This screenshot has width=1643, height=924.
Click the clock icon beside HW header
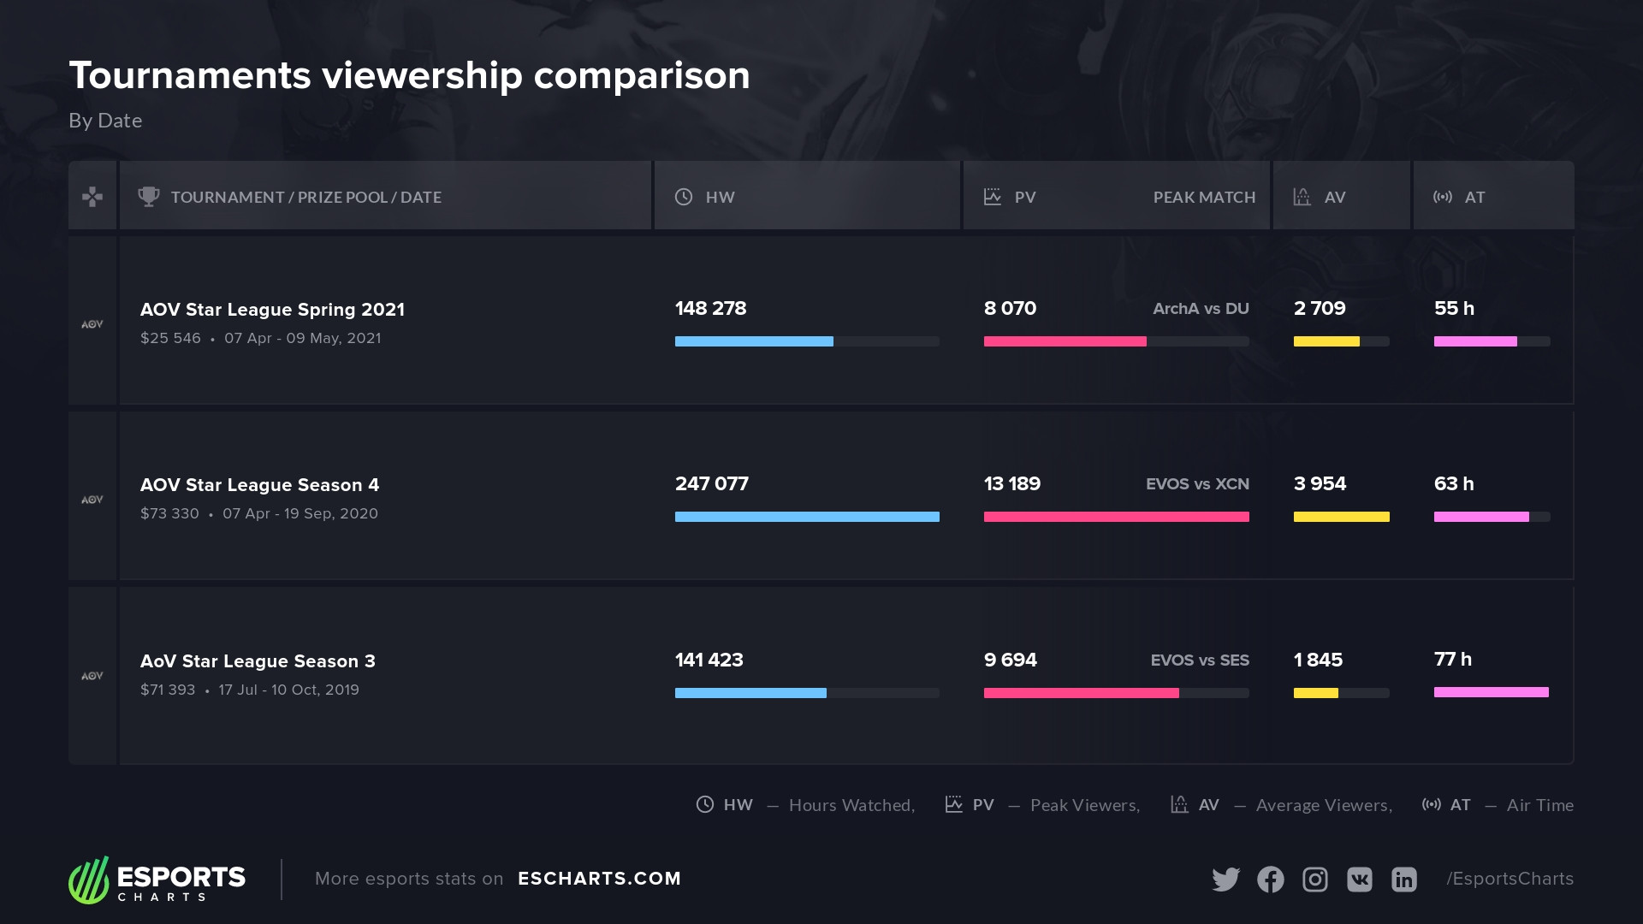tap(684, 197)
